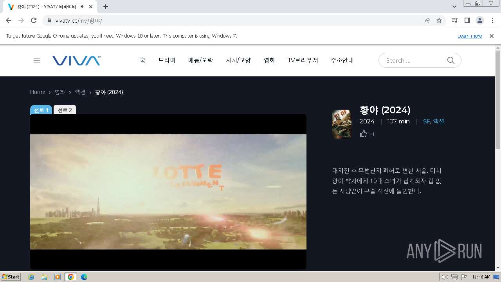The width and height of the screenshot is (501, 282).
Task: Close the 황야 (2024) browser tab
Action: click(x=91, y=7)
